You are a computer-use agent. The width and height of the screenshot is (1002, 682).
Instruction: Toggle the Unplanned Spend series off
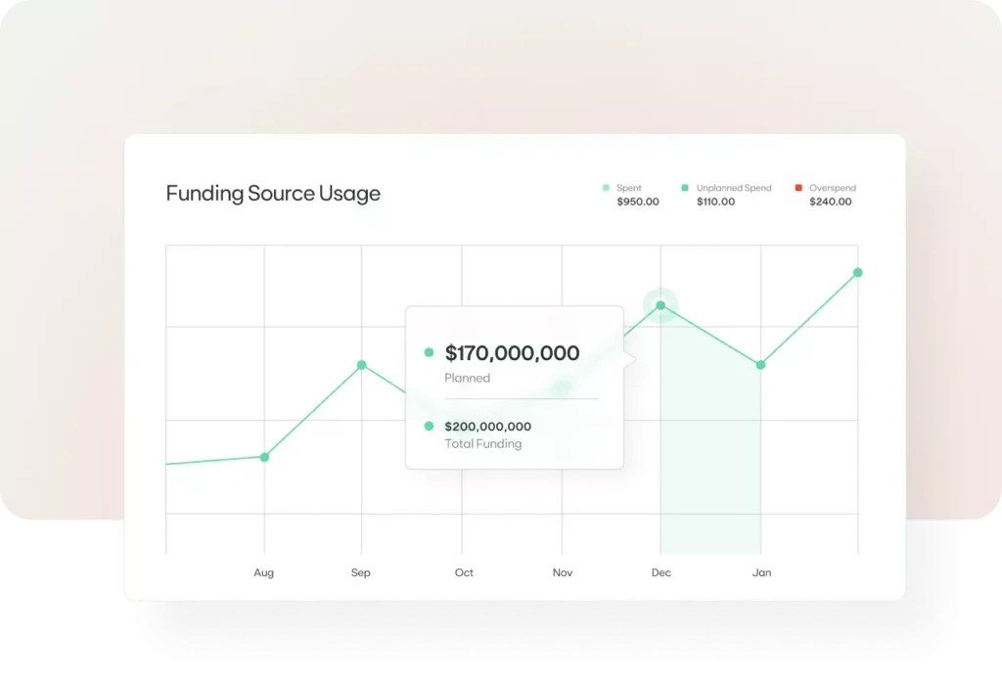732,188
